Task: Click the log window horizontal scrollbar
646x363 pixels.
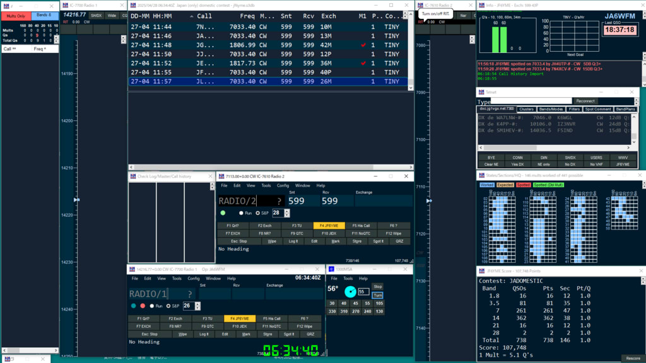Action: (271, 167)
